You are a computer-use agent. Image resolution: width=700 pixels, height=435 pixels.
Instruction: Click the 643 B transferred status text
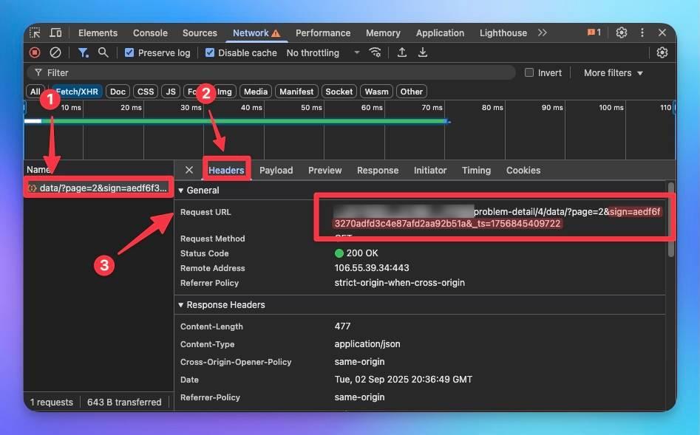tap(124, 402)
